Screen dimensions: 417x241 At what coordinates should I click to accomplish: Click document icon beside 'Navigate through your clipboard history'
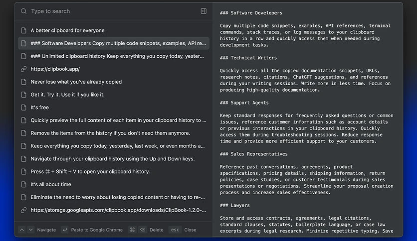point(23,159)
